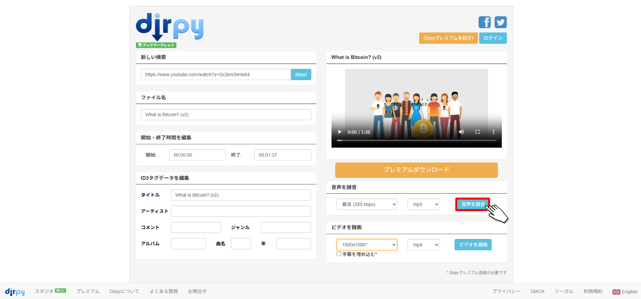Mute the video player volume
The width and height of the screenshot is (641, 299).
click(x=461, y=132)
